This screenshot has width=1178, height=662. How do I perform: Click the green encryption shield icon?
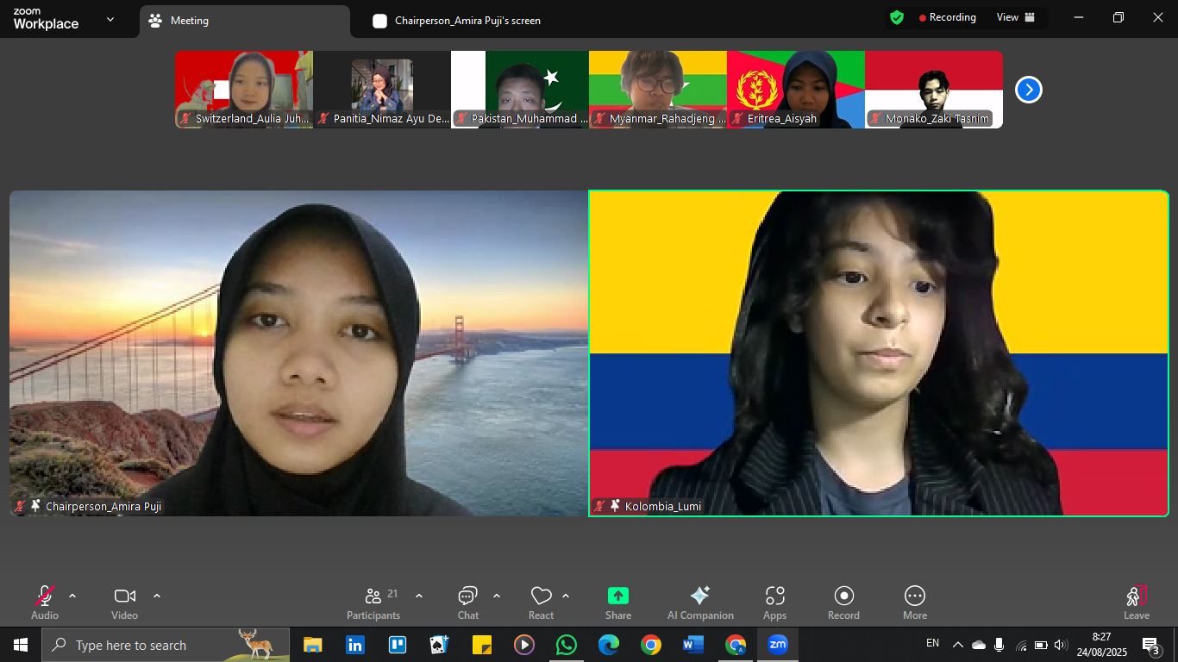point(897,17)
